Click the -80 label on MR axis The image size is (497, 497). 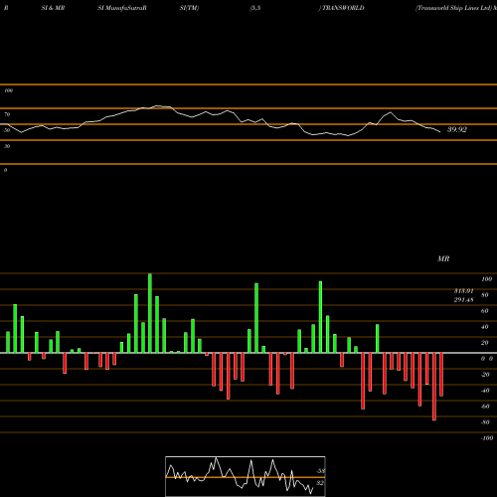pos(485,422)
